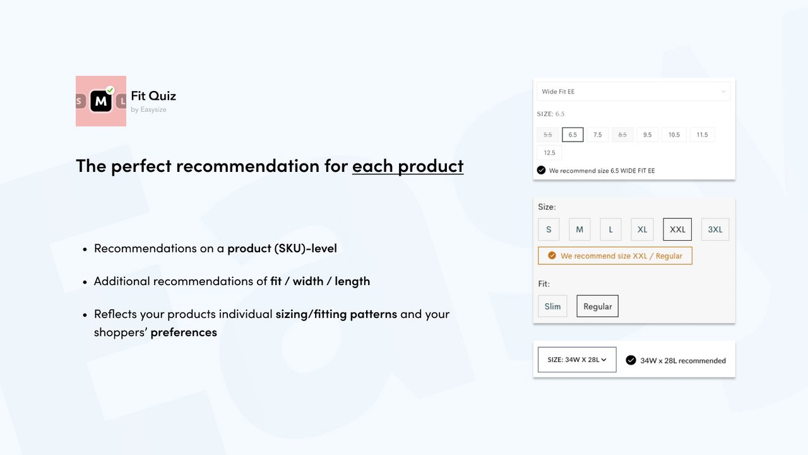Viewport: 808px width, 455px height.
Task: Click the black checkmark beside the 6.5 recommendation
Action: 541,170
